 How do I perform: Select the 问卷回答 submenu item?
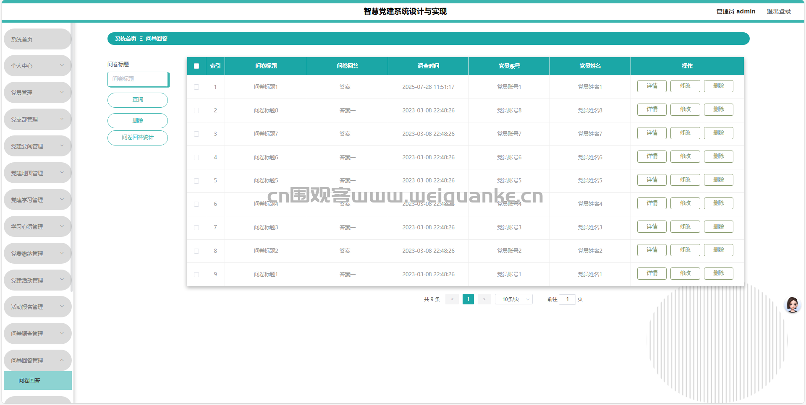(38, 380)
